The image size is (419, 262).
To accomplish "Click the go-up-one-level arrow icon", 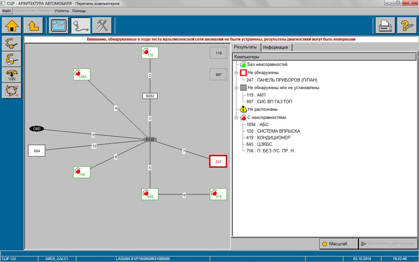I will 34,26.
